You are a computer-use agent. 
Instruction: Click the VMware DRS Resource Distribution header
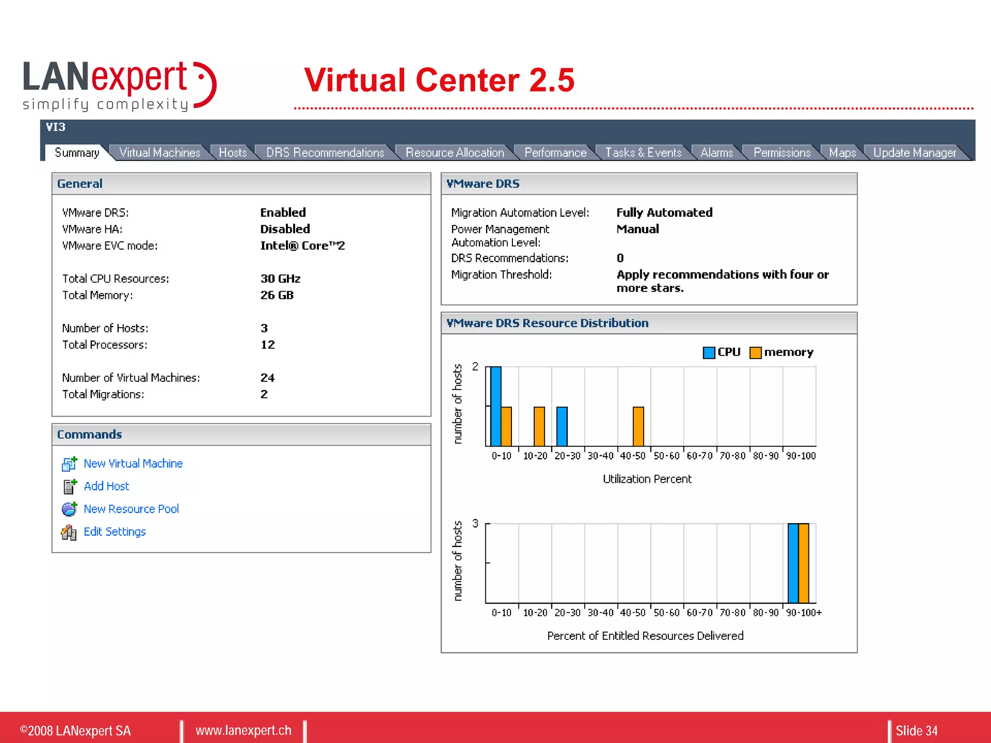pyautogui.click(x=649, y=323)
